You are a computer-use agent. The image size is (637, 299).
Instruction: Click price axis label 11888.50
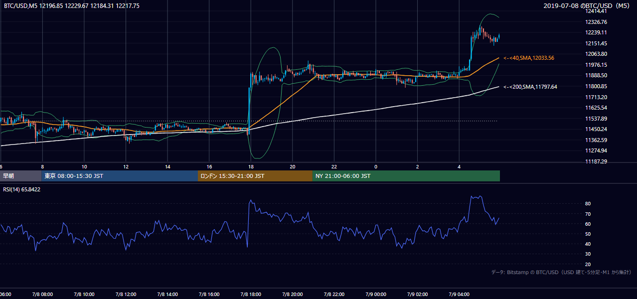tap(596, 75)
